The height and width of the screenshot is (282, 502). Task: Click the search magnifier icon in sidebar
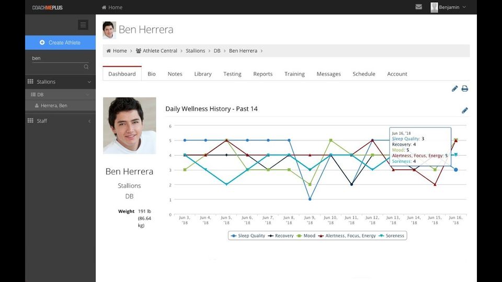click(x=86, y=67)
